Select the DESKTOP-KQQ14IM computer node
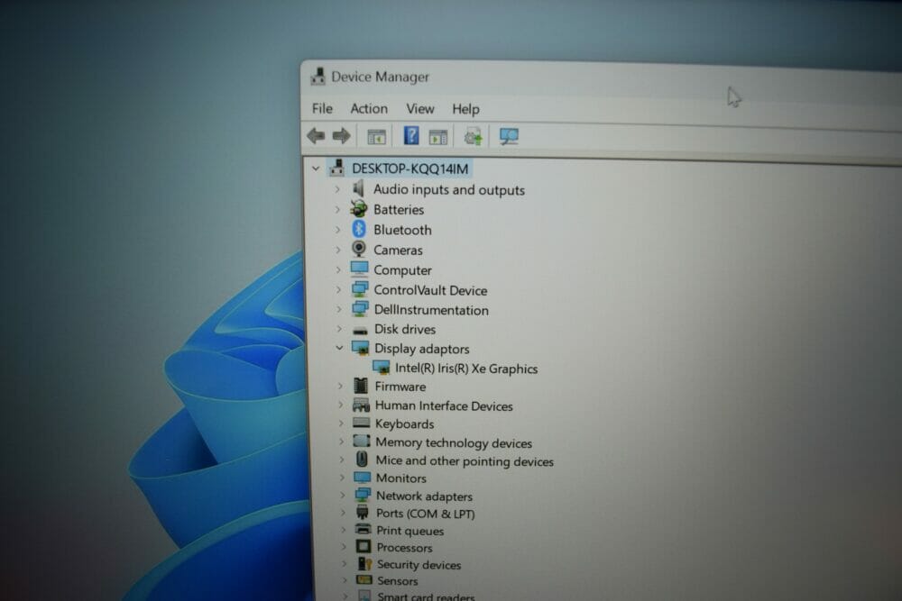This screenshot has width=902, height=601. pos(410,168)
